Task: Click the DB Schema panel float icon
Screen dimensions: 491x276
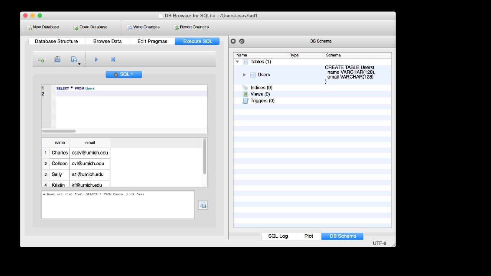Action: pyautogui.click(x=242, y=41)
